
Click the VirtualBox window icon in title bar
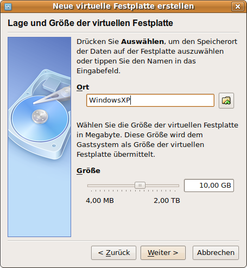pyautogui.click(x=8, y=7)
